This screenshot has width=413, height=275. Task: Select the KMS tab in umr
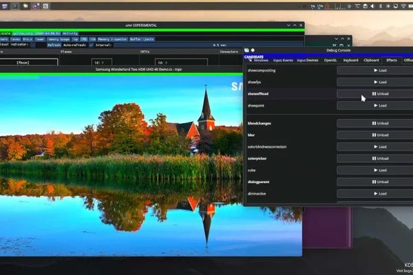point(84,39)
